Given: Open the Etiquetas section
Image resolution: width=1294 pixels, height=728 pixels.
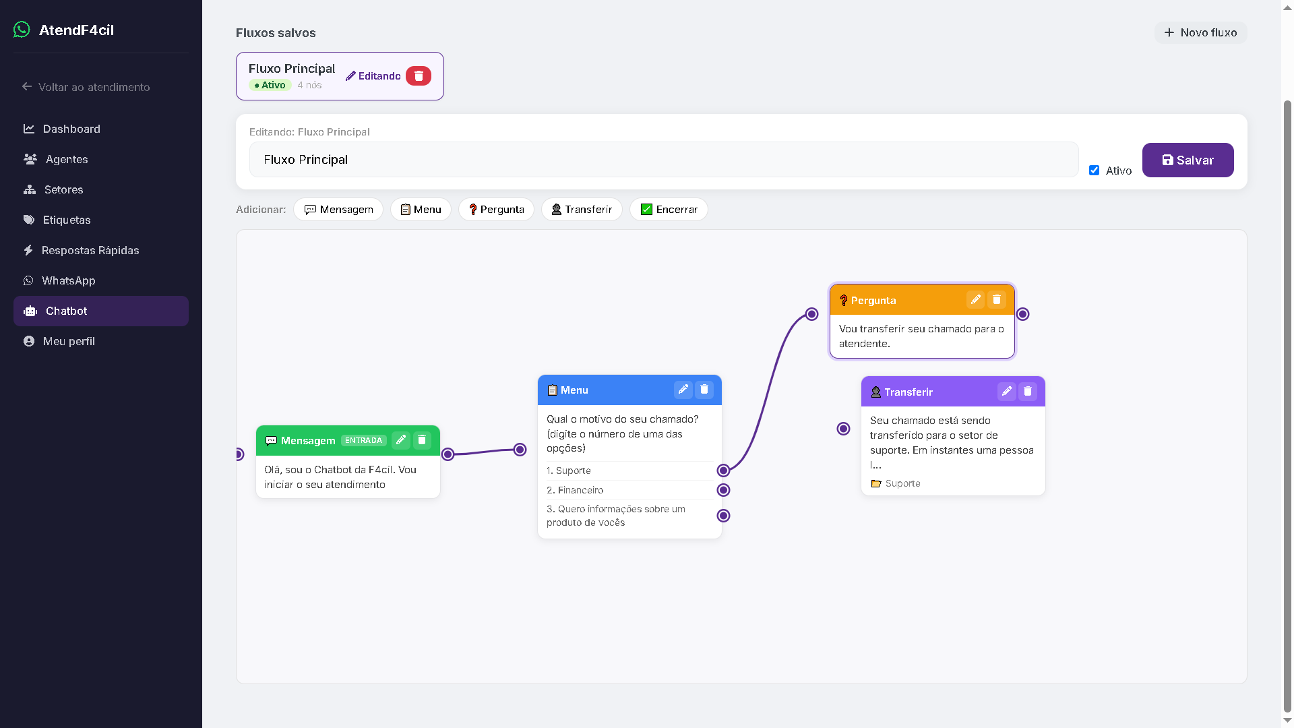Looking at the screenshot, I should coord(101,220).
